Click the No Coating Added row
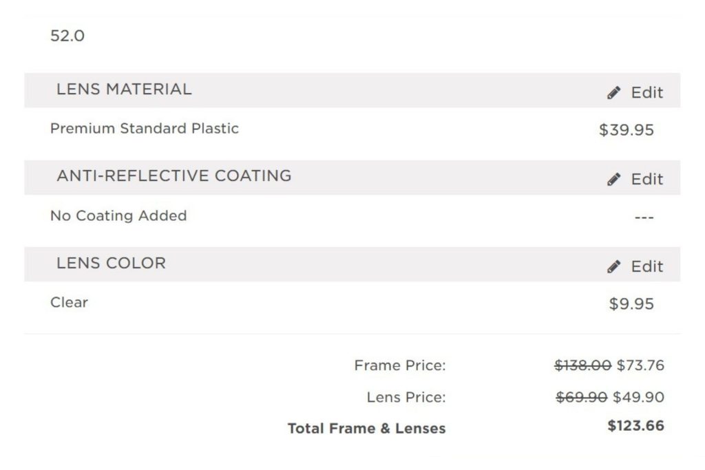This screenshot has height=470, width=705. coord(117,215)
